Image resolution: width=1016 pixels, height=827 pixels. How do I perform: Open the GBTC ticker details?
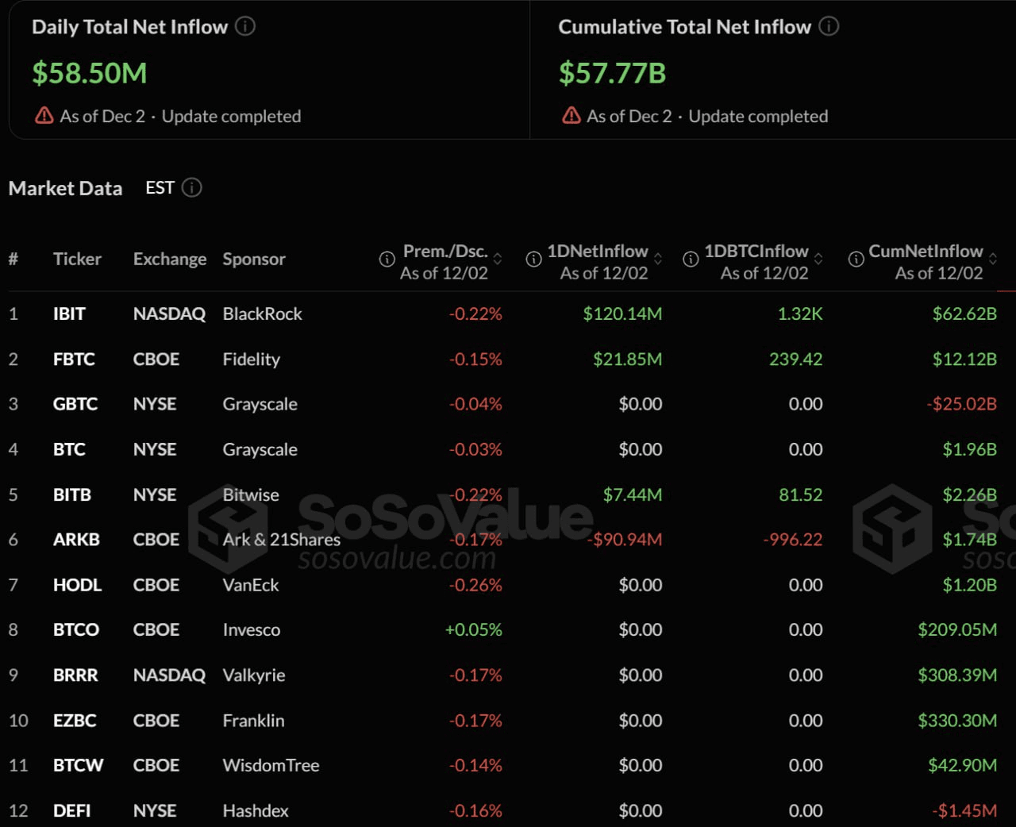[75, 404]
